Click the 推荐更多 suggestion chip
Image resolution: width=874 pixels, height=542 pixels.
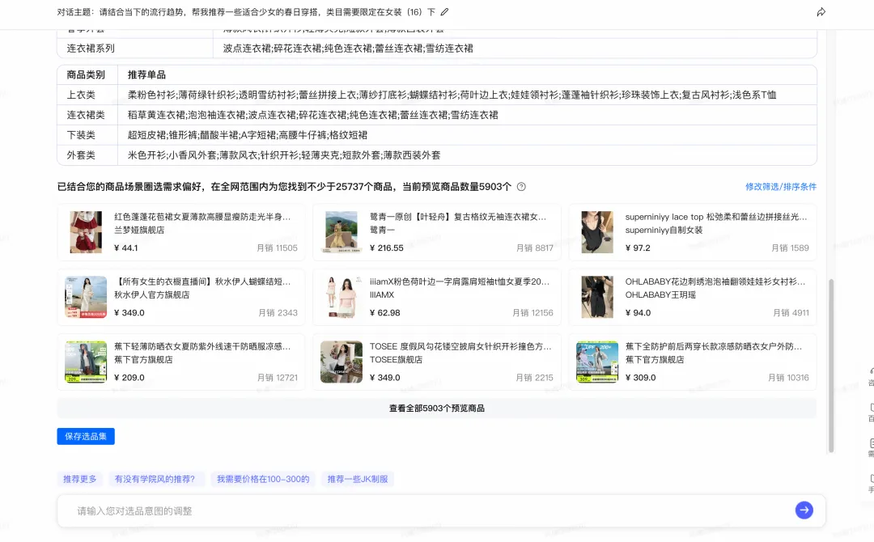click(x=79, y=479)
